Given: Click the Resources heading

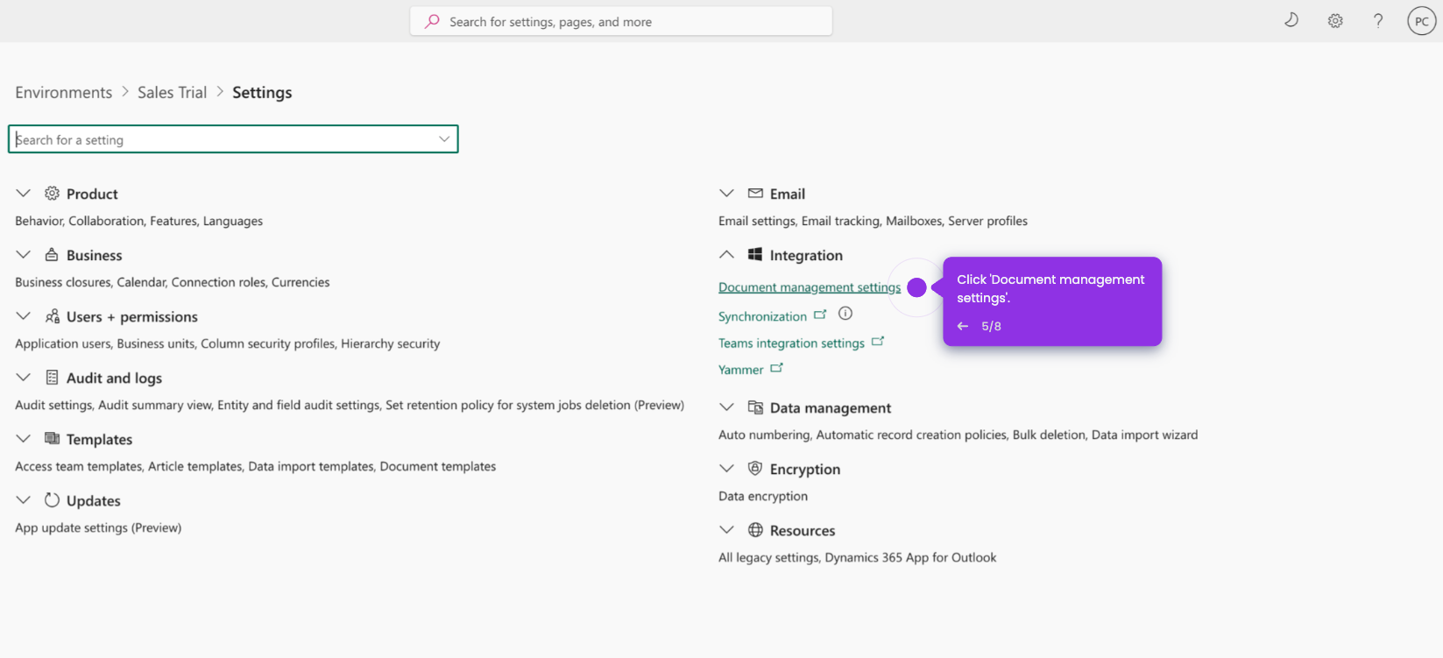Looking at the screenshot, I should [x=803, y=530].
